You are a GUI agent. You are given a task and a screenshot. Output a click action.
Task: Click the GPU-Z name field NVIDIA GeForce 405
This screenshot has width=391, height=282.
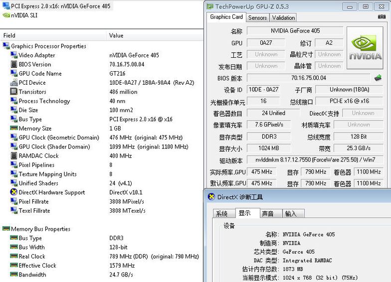click(x=295, y=31)
